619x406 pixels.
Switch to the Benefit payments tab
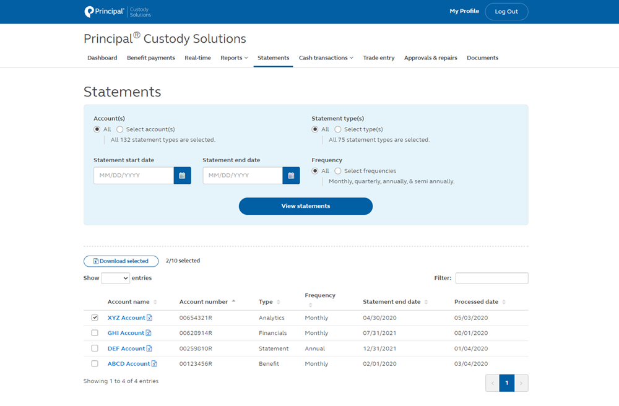click(150, 58)
